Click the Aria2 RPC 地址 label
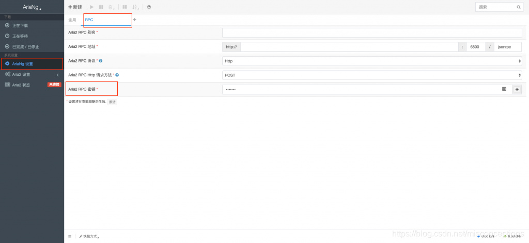The image size is (529, 243). pos(82,46)
